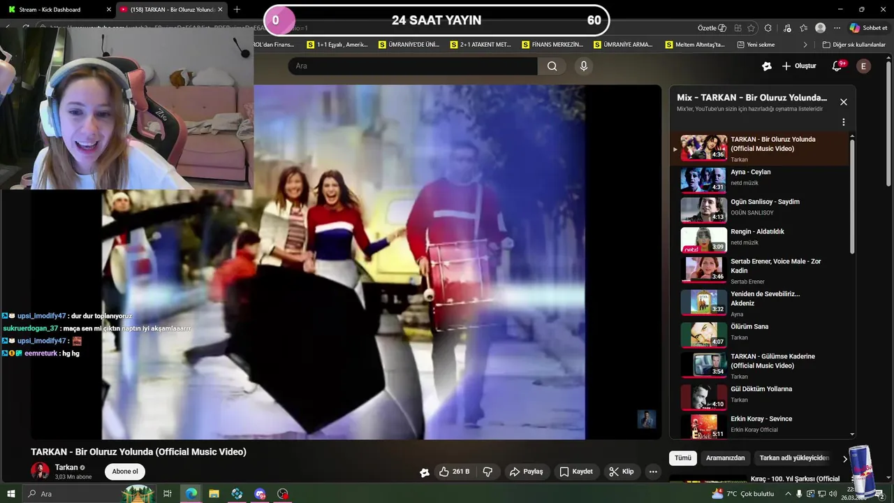Select TARKAN - Gülümse Kaderine in playlist
894x503 pixels.
click(761, 365)
